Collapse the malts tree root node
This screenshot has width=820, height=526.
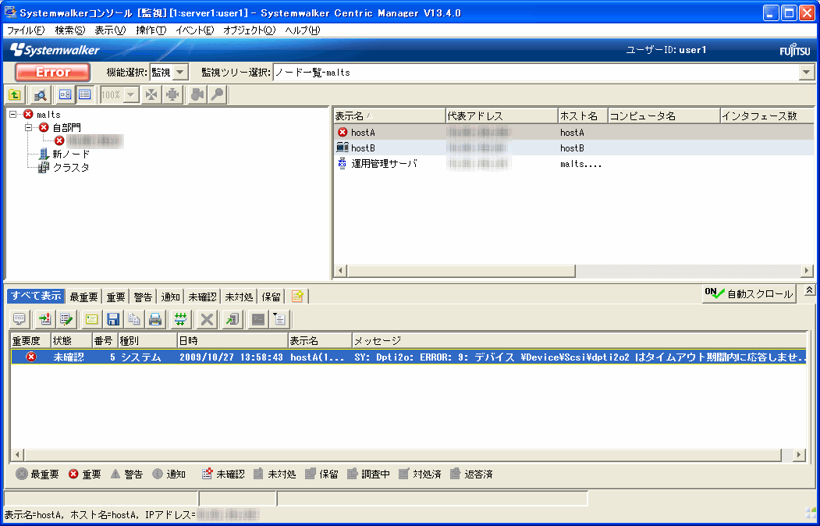13,114
